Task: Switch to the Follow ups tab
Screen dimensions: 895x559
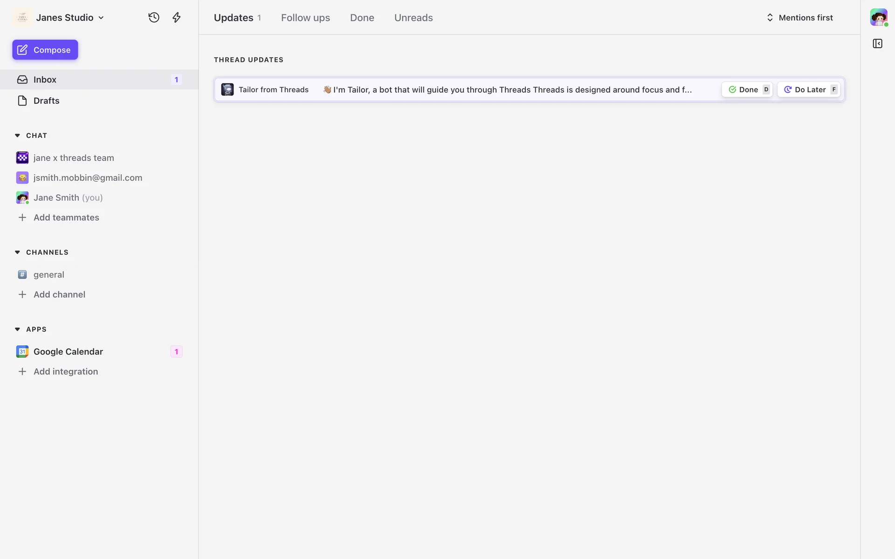Action: tap(305, 18)
